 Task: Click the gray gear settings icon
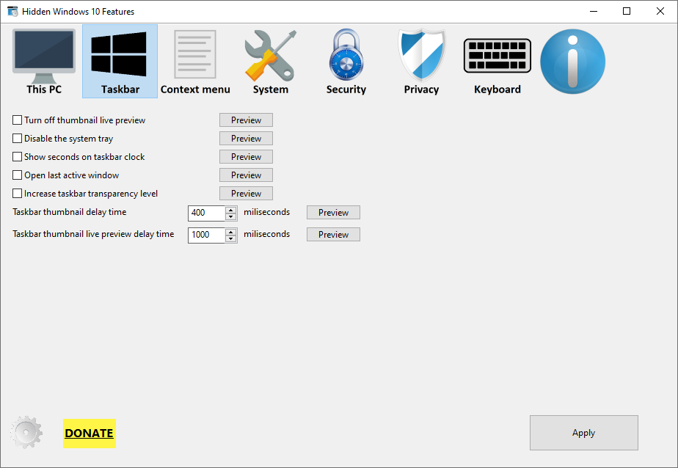tap(26, 432)
